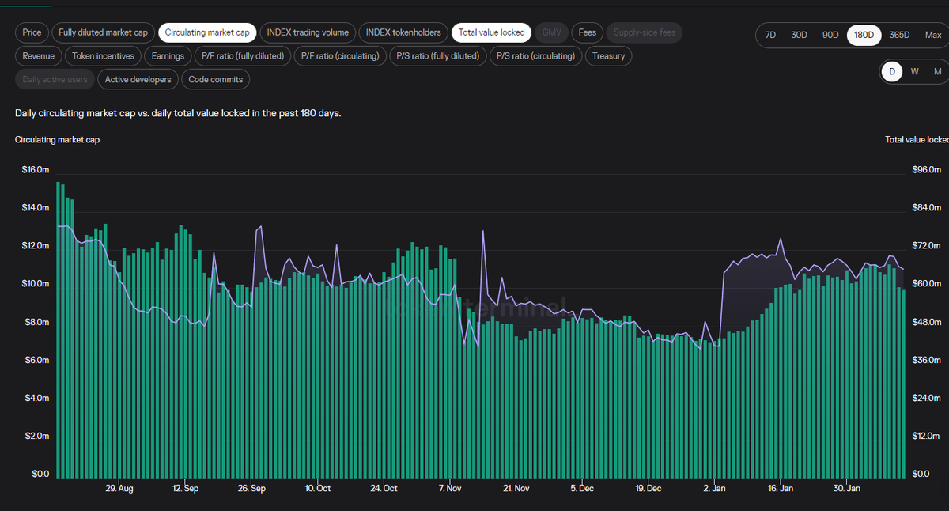949x511 pixels.
Task: Click the 5. Dec date label
Action: (581, 489)
